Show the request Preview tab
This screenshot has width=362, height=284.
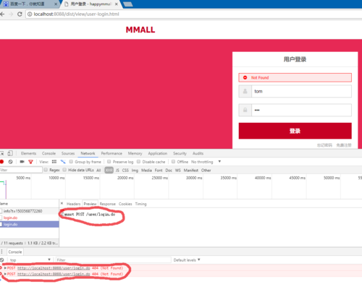[90, 204]
